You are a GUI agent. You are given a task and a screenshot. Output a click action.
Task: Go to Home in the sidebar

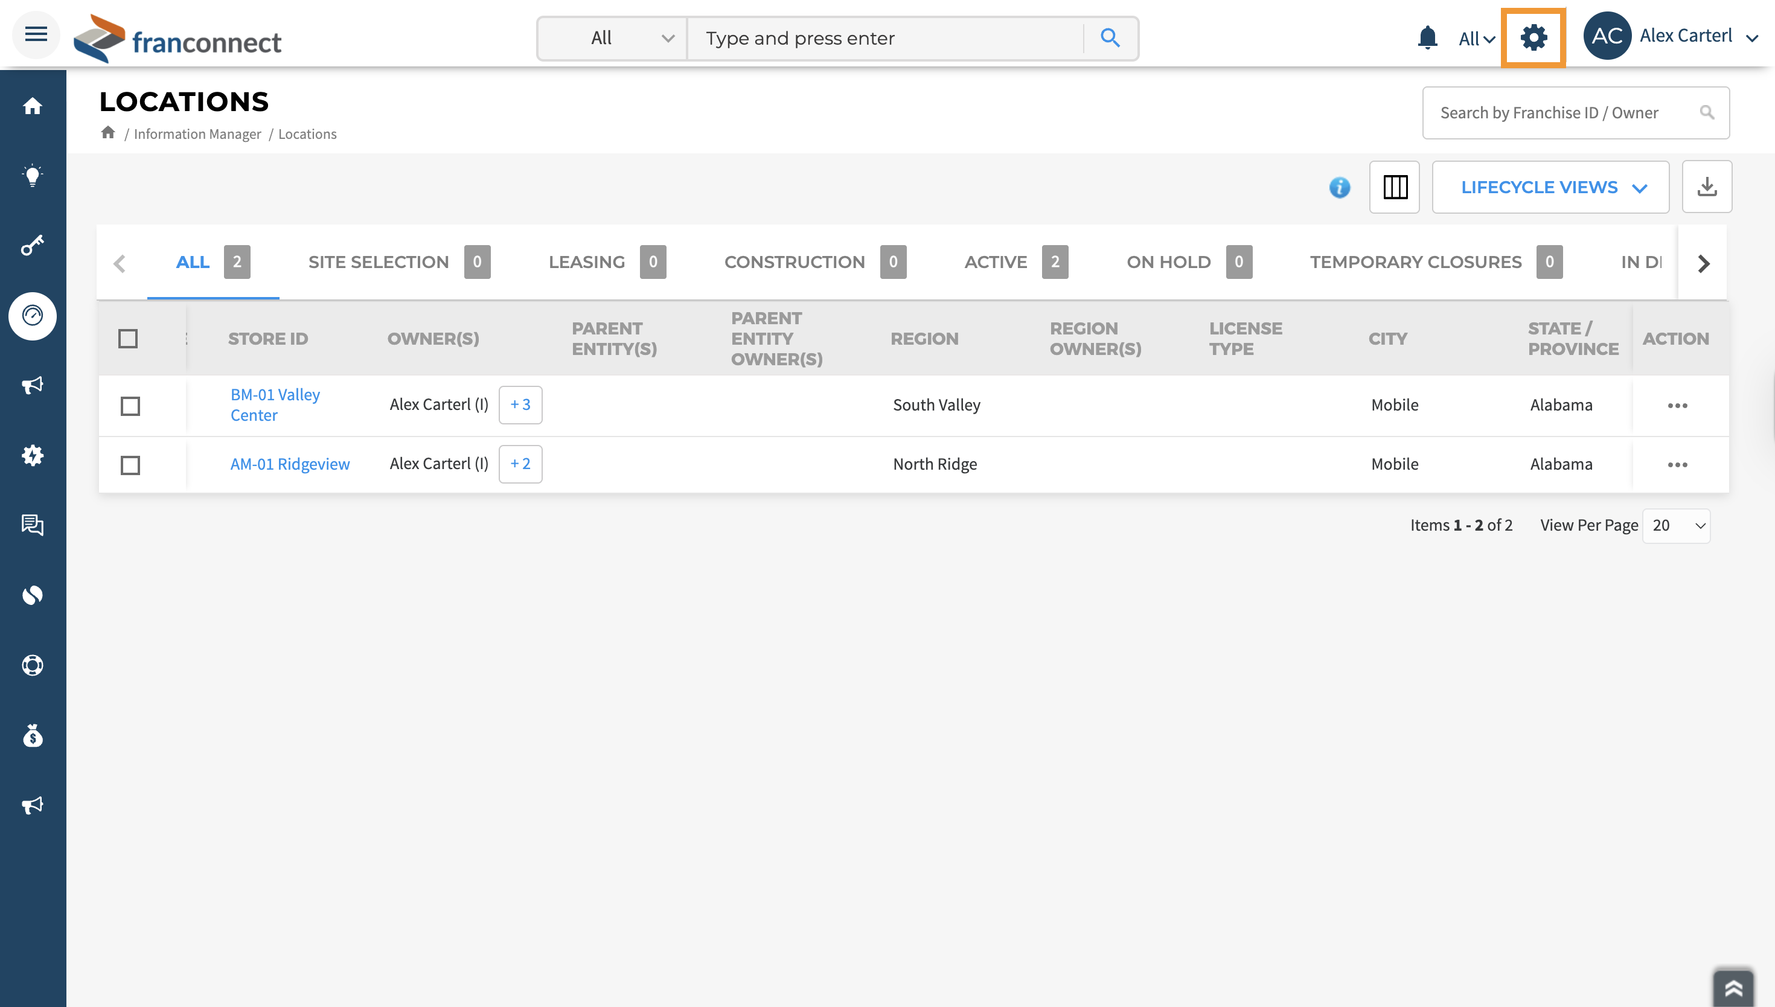(x=33, y=106)
